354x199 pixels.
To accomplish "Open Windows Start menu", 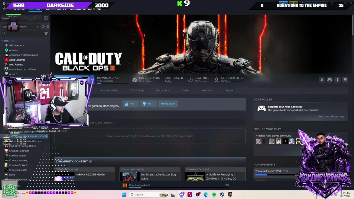I will tap(124, 195).
